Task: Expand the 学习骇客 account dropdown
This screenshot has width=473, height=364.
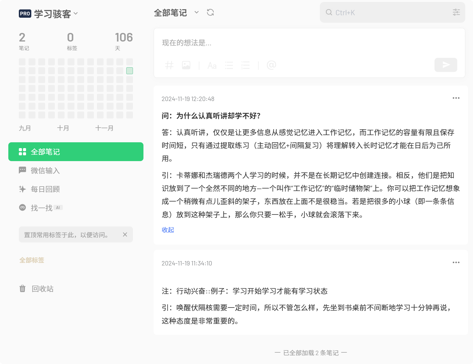Action: pos(76,14)
